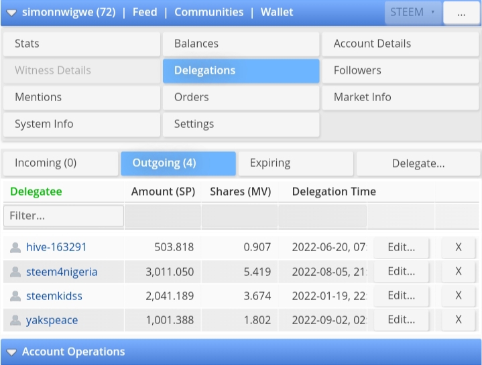Open the STEEM chain dropdown

(x=412, y=13)
